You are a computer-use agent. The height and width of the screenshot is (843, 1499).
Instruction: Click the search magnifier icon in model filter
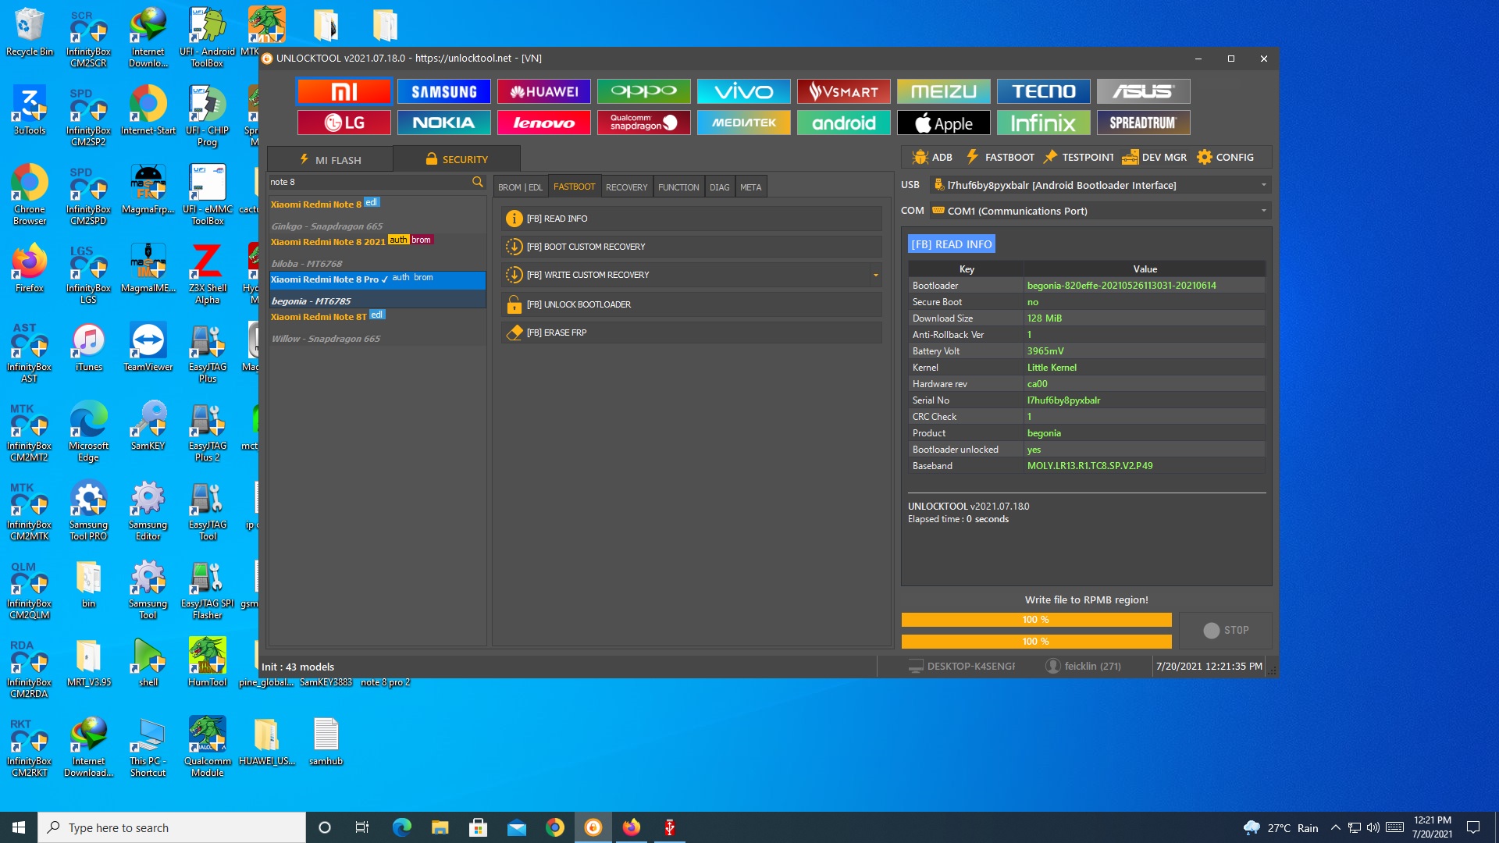tap(477, 182)
